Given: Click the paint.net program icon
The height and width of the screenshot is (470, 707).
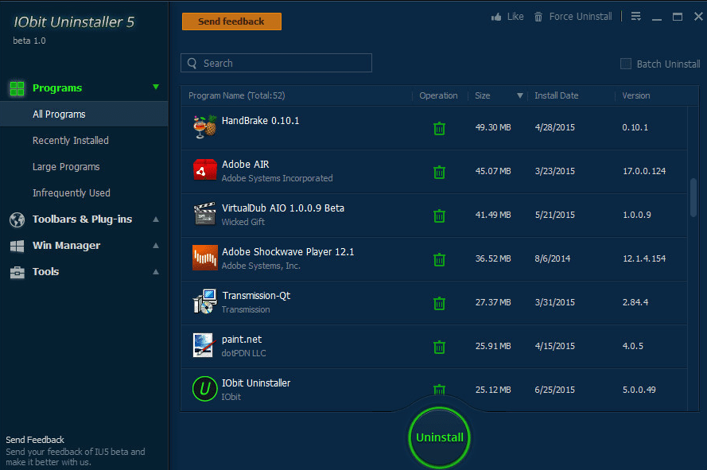Looking at the screenshot, I should [x=203, y=345].
